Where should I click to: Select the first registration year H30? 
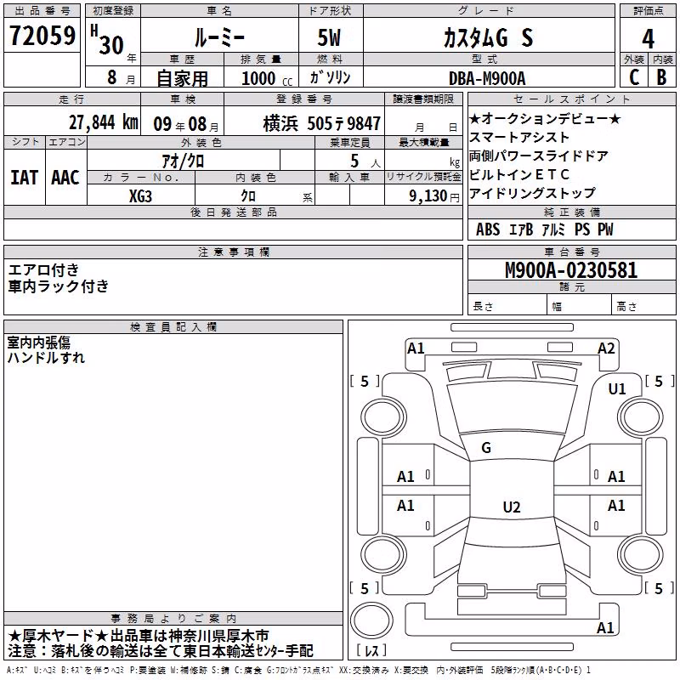point(108,41)
